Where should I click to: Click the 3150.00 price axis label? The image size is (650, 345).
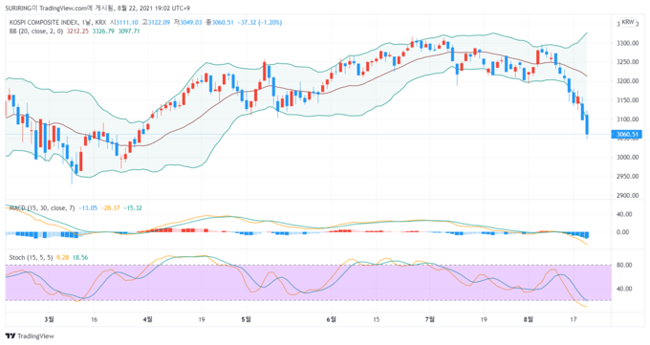628,100
